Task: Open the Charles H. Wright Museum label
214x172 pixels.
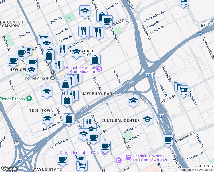Action: (151, 158)
